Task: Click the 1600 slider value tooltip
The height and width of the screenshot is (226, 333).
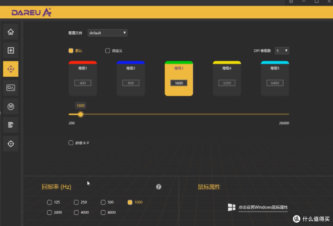Action: [x=80, y=106]
